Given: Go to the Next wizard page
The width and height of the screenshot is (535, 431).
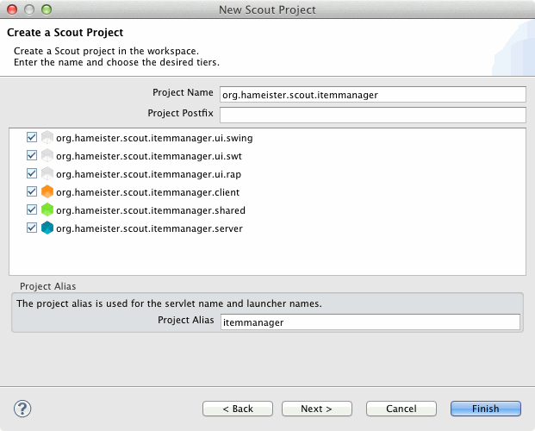Looking at the screenshot, I should 318,409.
